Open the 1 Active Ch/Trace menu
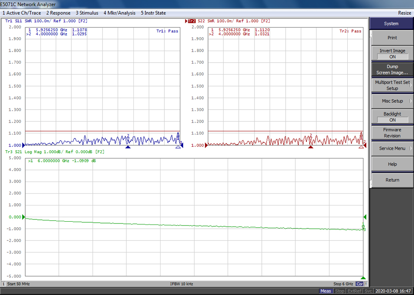This screenshot has height=295, width=414. tap(22, 13)
